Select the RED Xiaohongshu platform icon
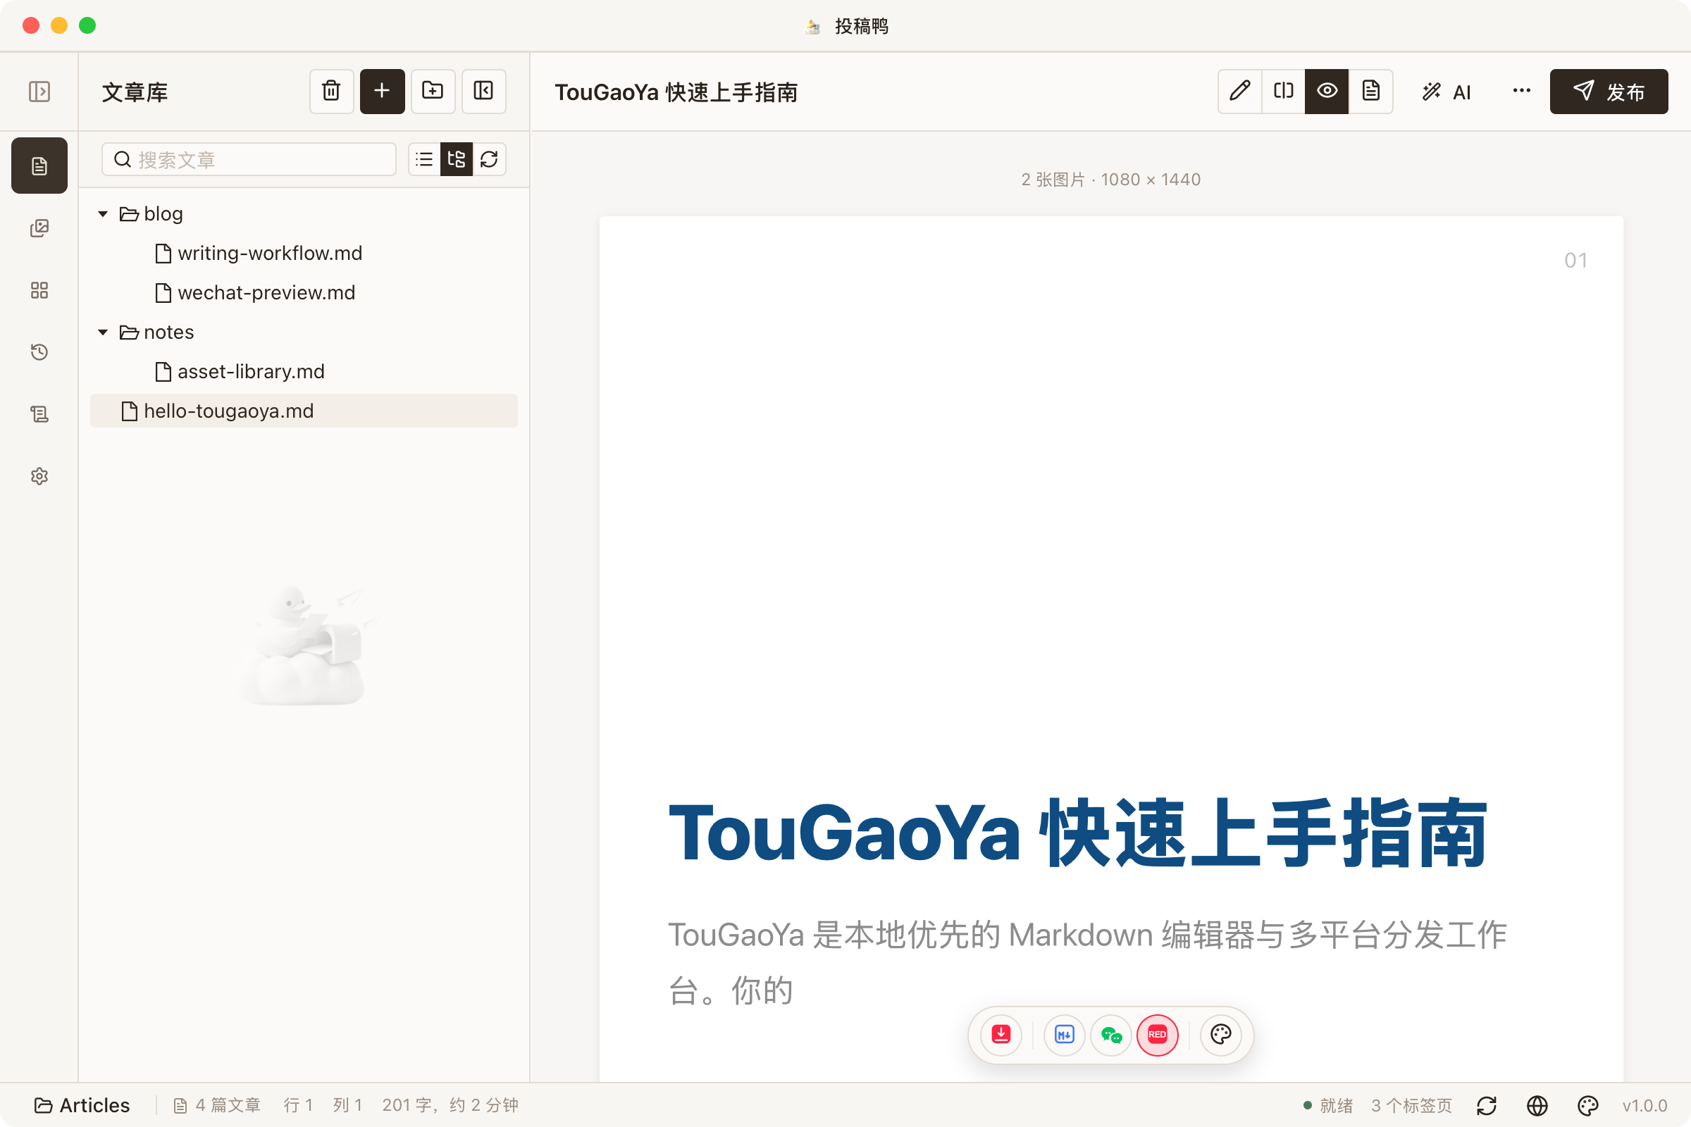 click(x=1157, y=1034)
